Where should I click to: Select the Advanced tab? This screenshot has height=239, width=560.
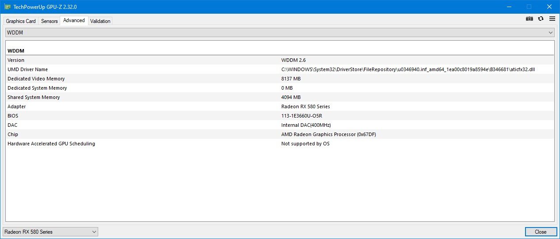click(74, 20)
